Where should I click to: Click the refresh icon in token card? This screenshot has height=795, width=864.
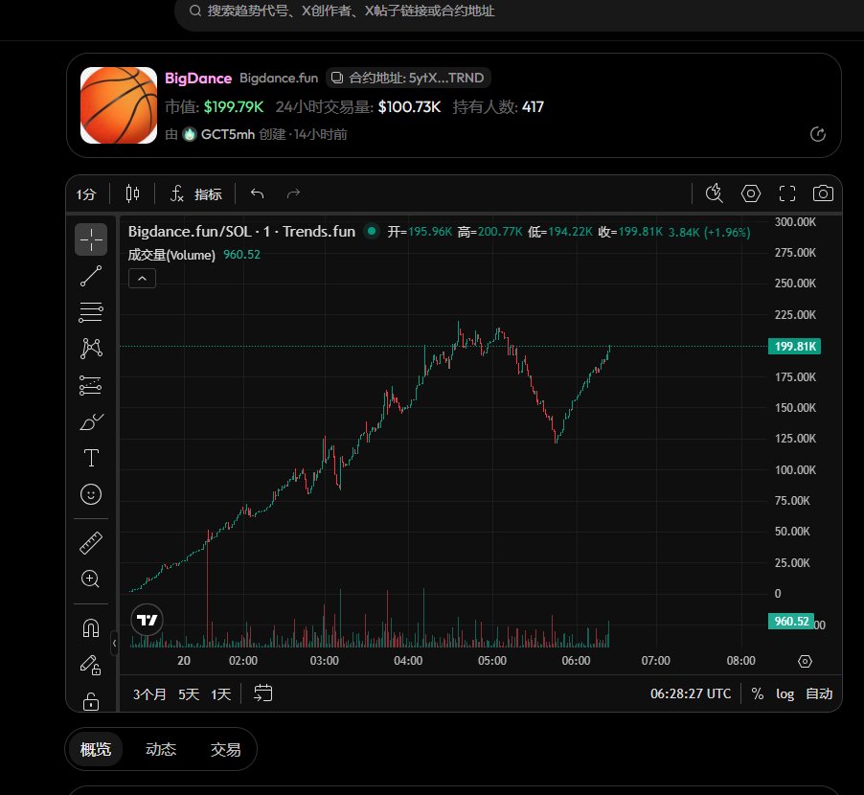tap(818, 134)
